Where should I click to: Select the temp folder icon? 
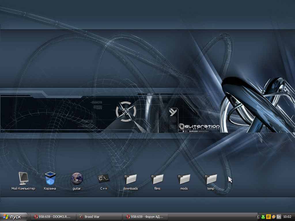pyautogui.click(x=211, y=179)
